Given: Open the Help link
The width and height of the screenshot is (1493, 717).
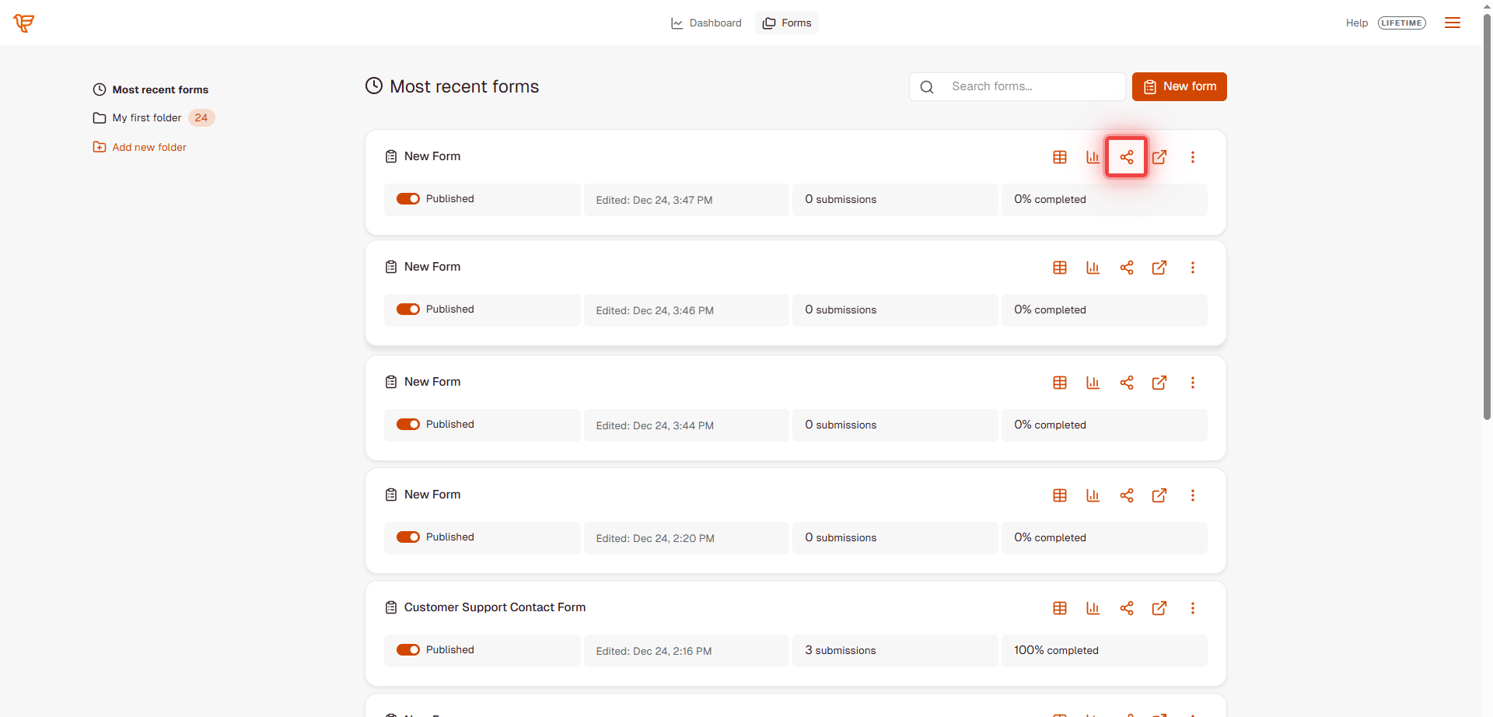Looking at the screenshot, I should point(1356,23).
